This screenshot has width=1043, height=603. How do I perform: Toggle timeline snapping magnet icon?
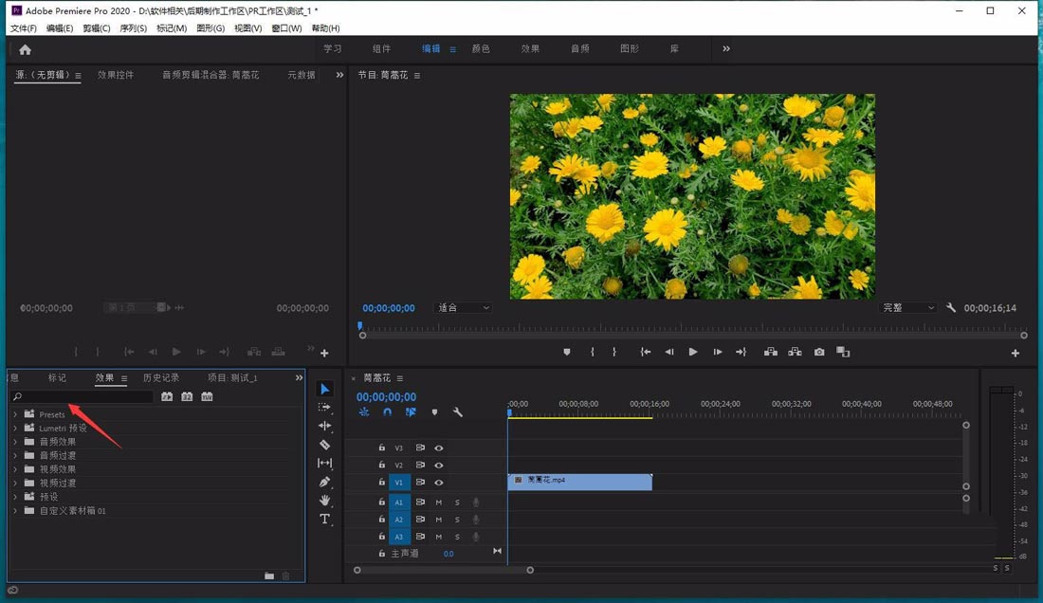click(x=387, y=412)
